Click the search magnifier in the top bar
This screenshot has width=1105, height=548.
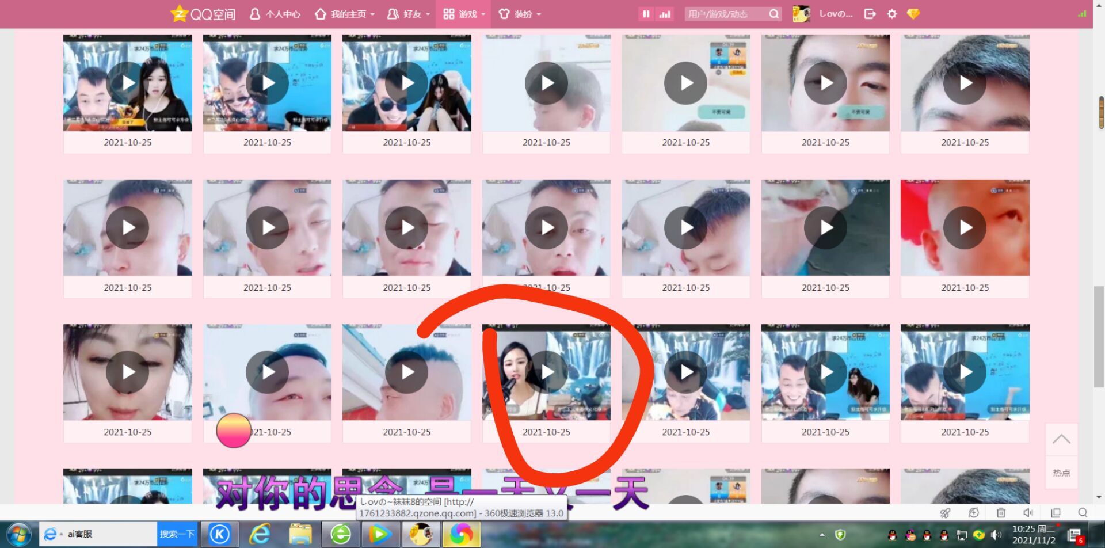point(774,14)
